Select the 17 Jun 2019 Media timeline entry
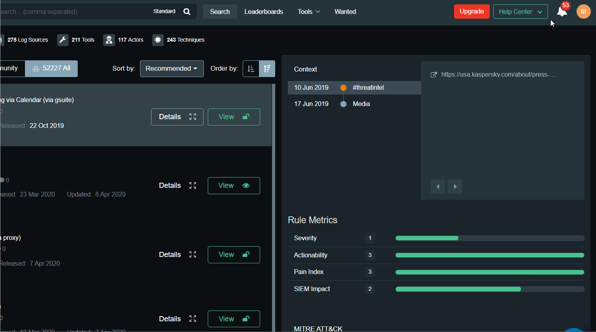596x332 pixels. [x=343, y=104]
